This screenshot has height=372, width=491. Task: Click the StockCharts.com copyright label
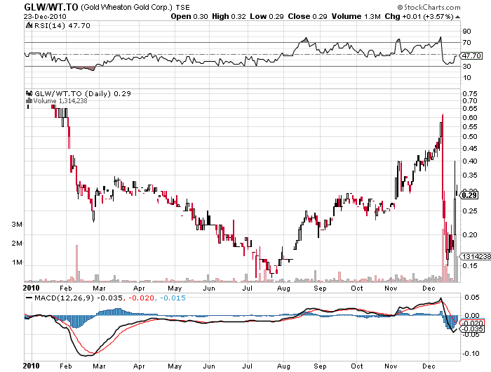tap(429, 7)
